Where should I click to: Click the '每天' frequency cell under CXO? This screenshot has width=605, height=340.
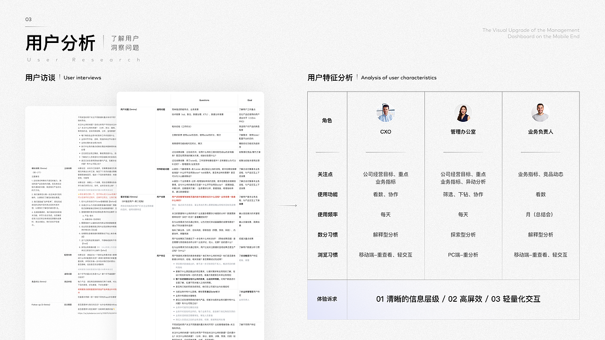pyautogui.click(x=386, y=214)
